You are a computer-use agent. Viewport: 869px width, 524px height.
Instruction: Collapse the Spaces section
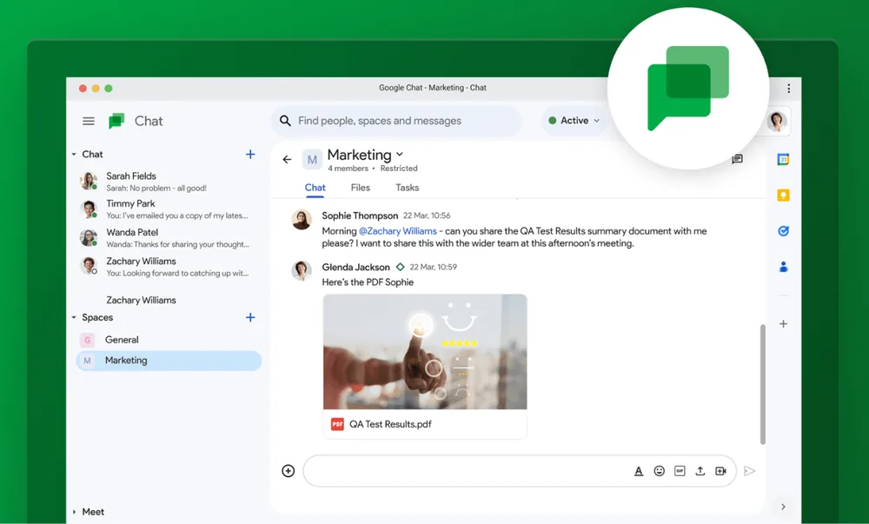[x=74, y=317]
